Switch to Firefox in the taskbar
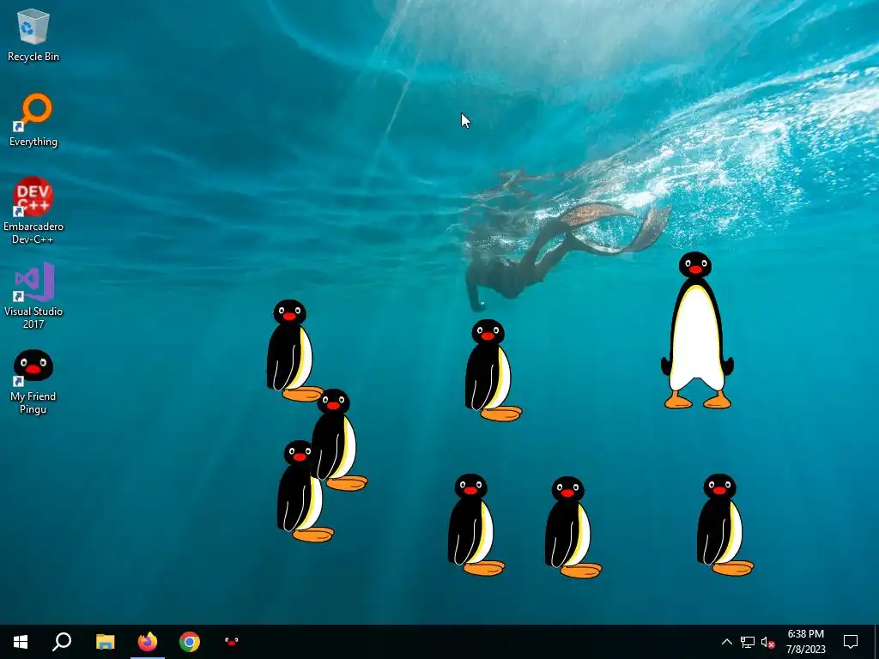The height and width of the screenshot is (659, 879). click(148, 642)
